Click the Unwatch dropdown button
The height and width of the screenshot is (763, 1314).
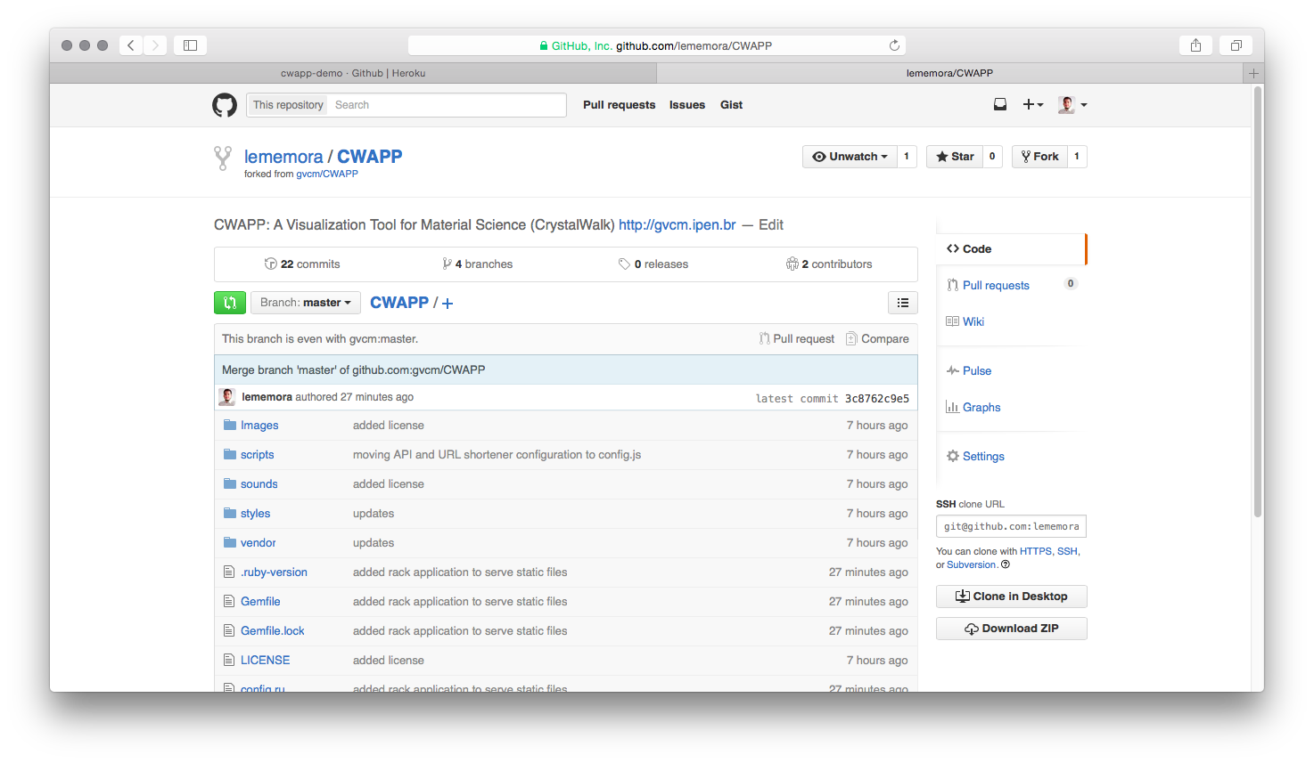pyautogui.click(x=850, y=157)
